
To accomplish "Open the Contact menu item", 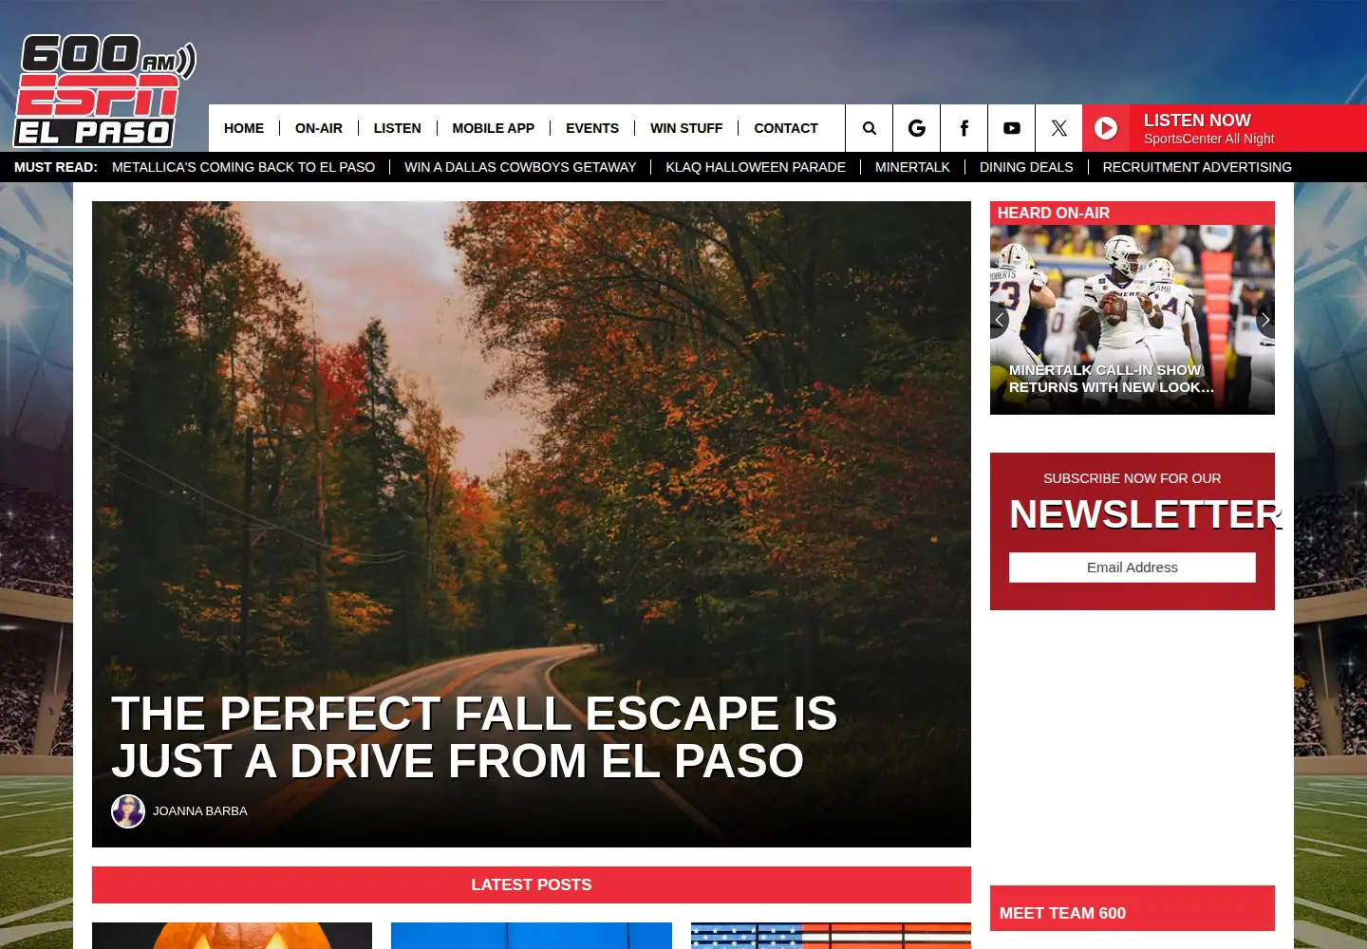I will [786, 128].
